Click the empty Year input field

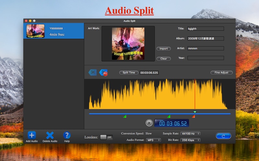(206, 58)
